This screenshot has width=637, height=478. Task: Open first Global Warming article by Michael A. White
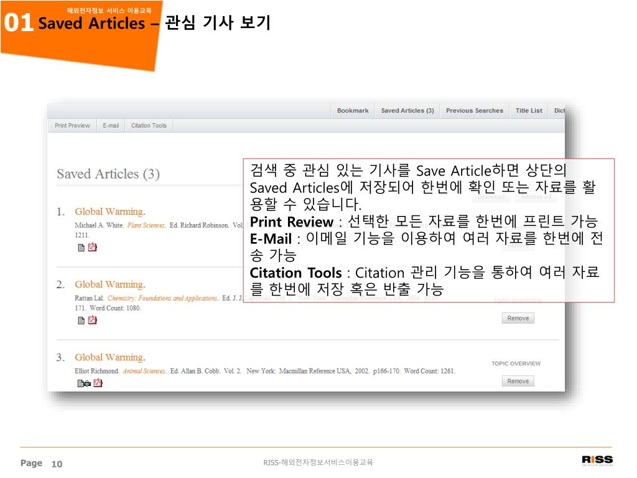click(x=109, y=212)
